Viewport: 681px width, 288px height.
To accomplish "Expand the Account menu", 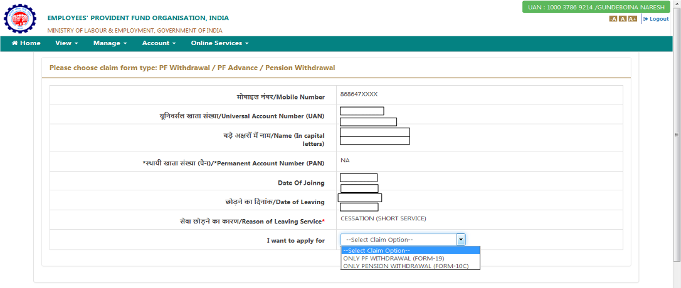I will (x=159, y=43).
